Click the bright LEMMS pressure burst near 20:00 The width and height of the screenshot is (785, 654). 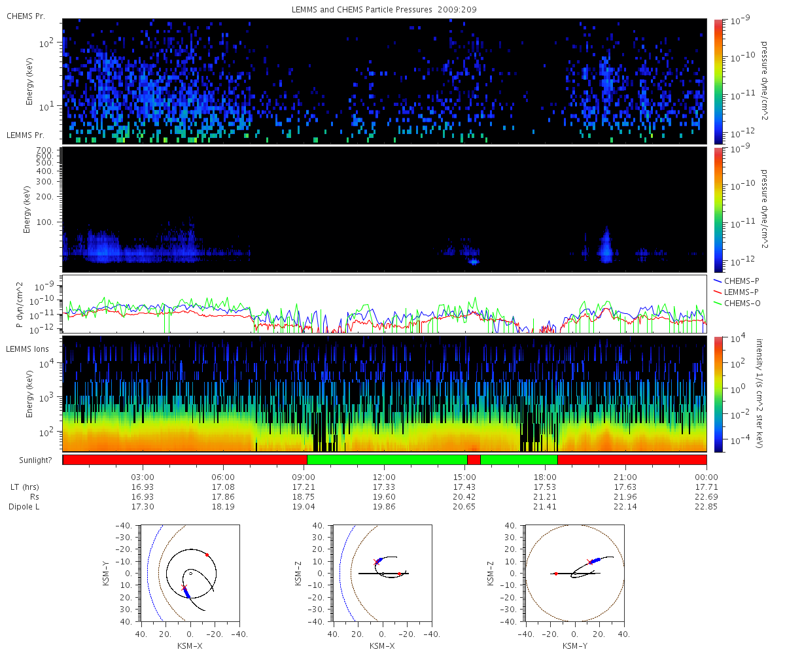click(606, 245)
